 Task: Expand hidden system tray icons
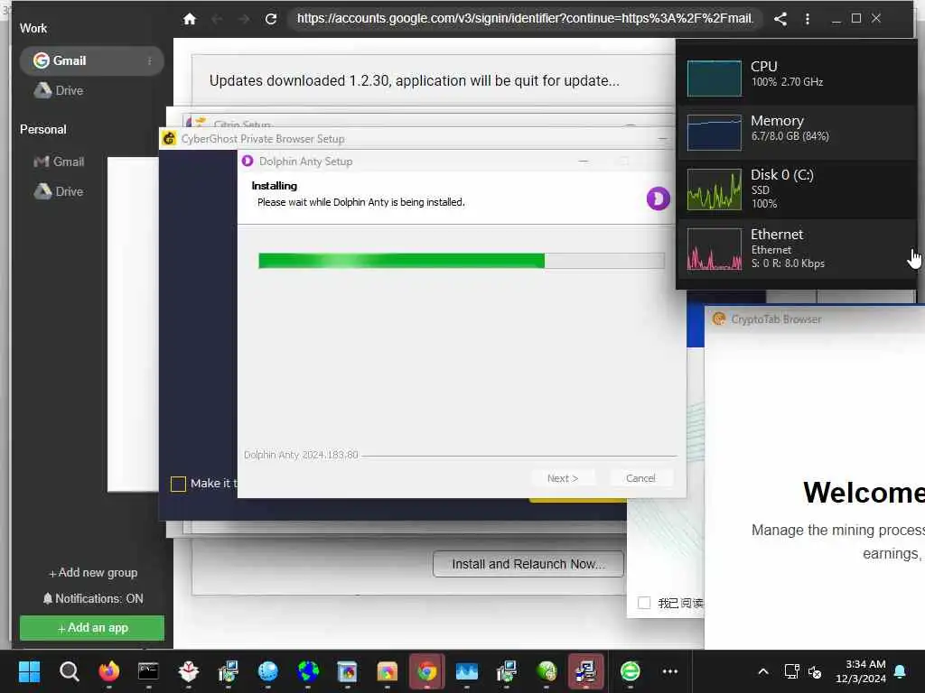(762, 671)
